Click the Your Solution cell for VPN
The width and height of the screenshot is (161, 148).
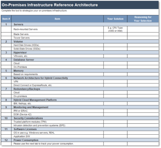click(x=115, y=82)
